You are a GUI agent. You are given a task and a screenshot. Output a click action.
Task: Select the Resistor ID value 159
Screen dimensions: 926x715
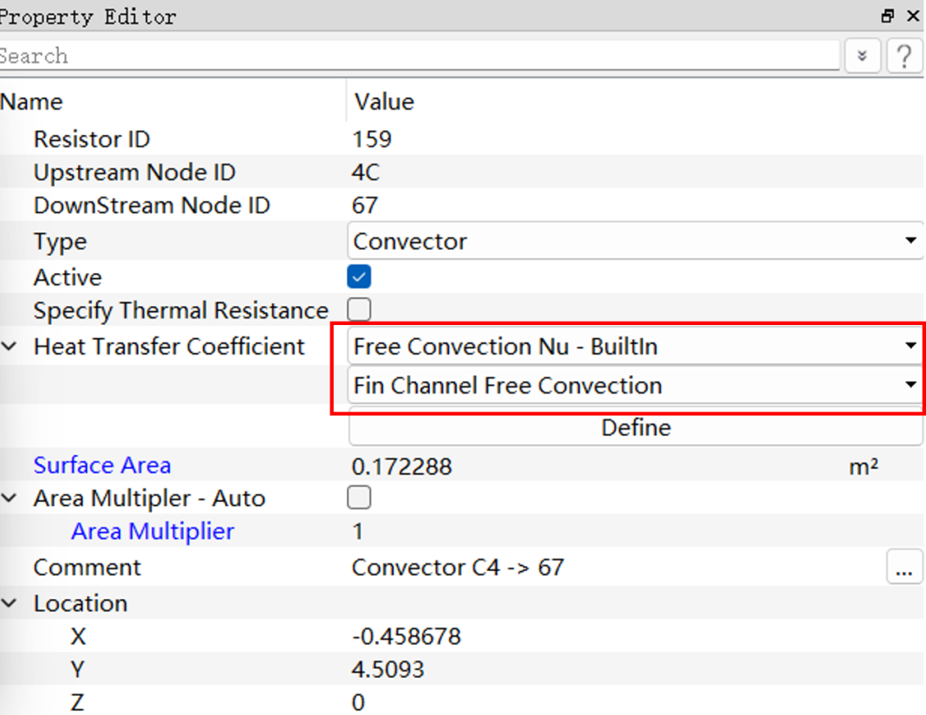point(371,140)
